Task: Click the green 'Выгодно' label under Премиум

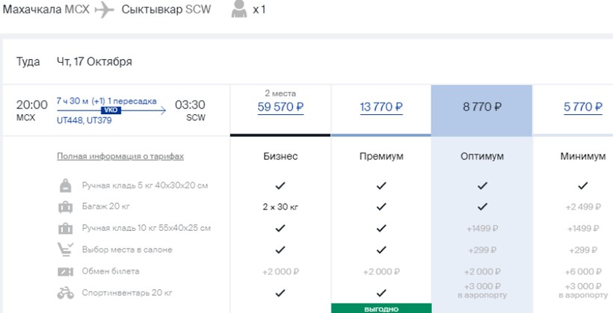Action: click(381, 308)
